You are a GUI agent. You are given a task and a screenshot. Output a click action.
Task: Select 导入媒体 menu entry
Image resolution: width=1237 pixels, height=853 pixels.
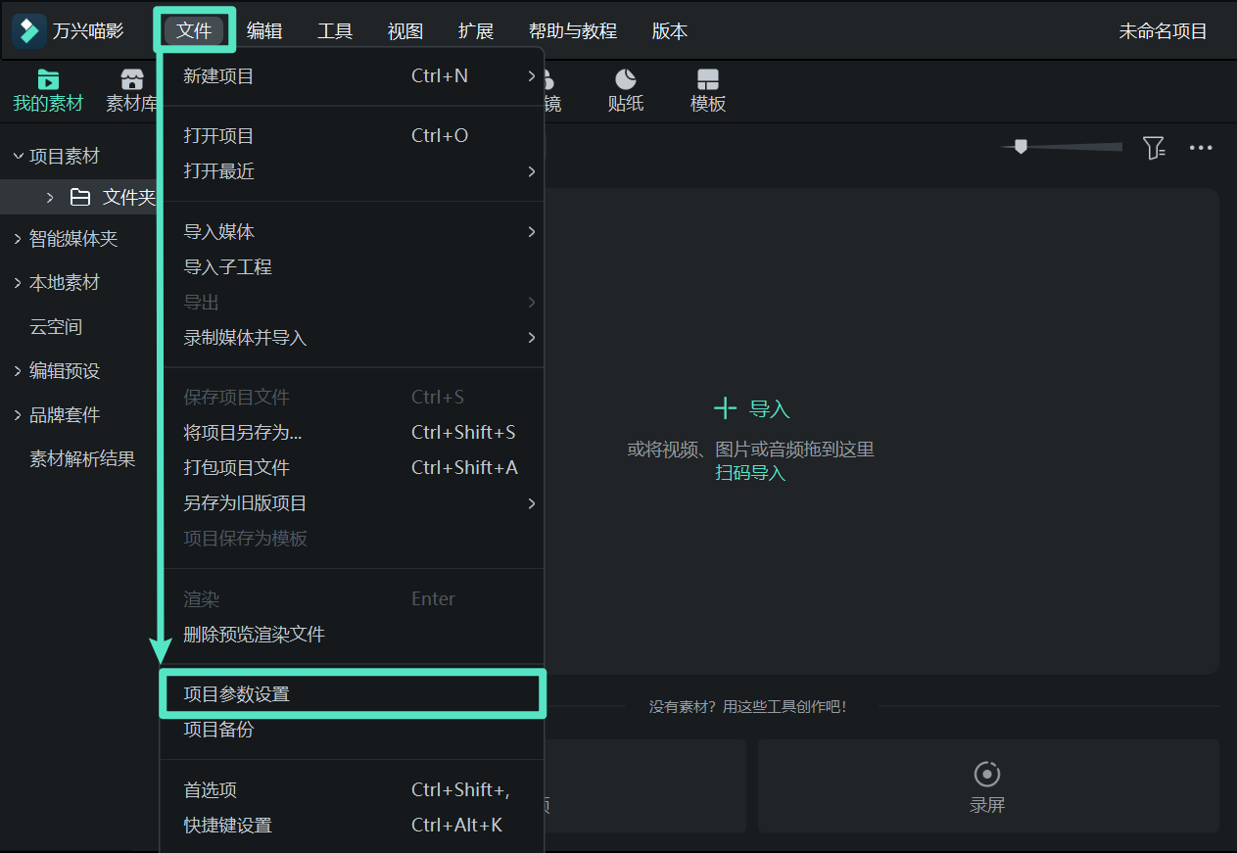click(352, 232)
